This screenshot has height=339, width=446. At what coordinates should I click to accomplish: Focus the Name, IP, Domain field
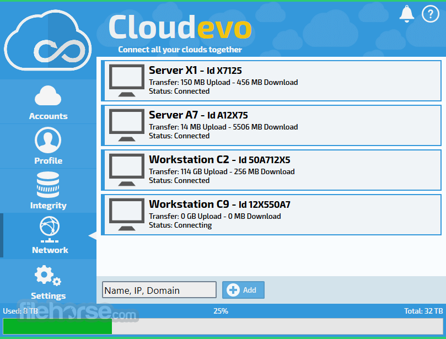click(159, 290)
